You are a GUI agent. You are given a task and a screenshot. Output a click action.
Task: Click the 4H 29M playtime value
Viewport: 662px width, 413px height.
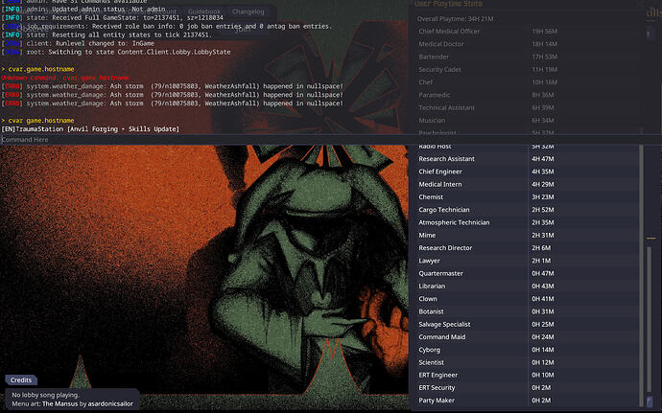[x=542, y=184]
